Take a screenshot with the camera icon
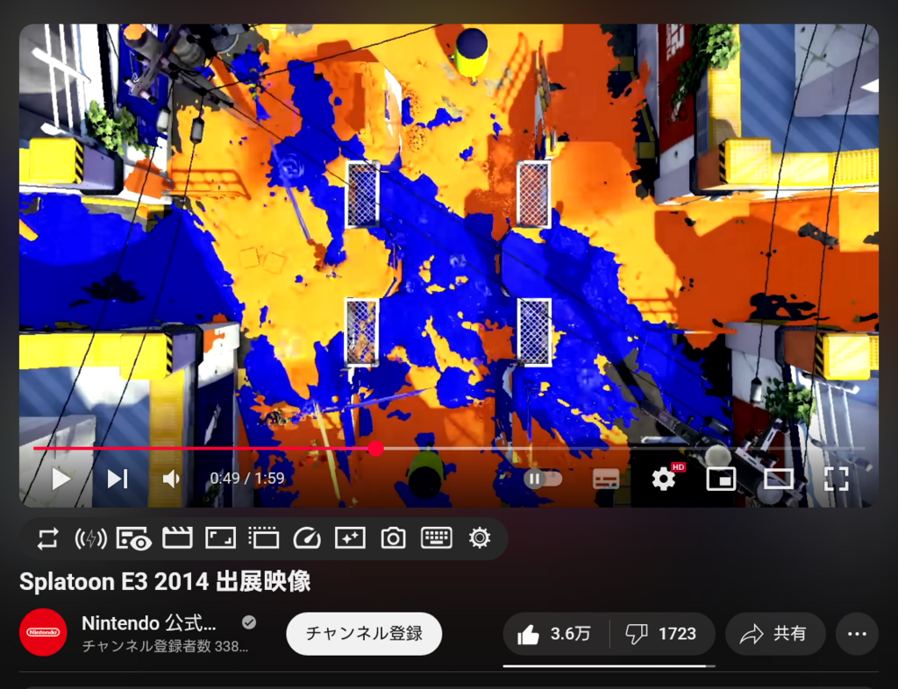This screenshot has width=898, height=689. tap(394, 538)
